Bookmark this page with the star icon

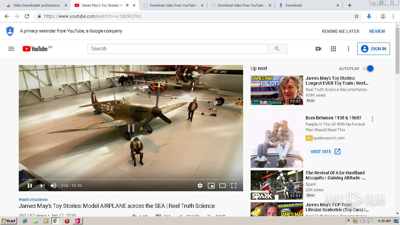[357, 16]
